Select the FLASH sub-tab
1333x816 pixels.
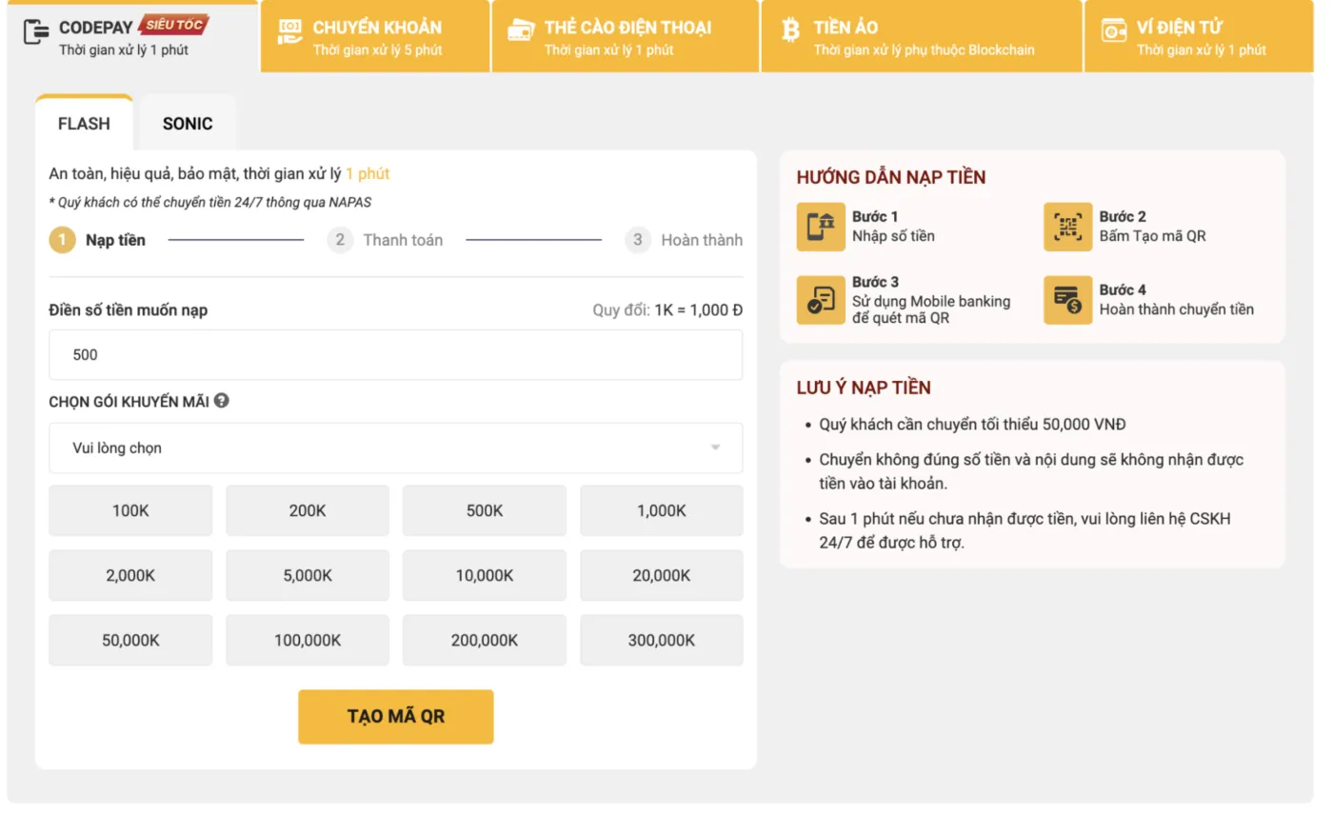click(84, 123)
